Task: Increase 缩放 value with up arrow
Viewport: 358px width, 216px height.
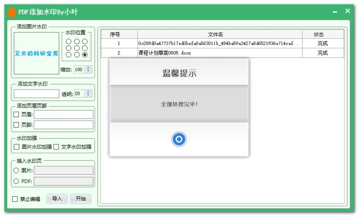Action: (x=88, y=68)
